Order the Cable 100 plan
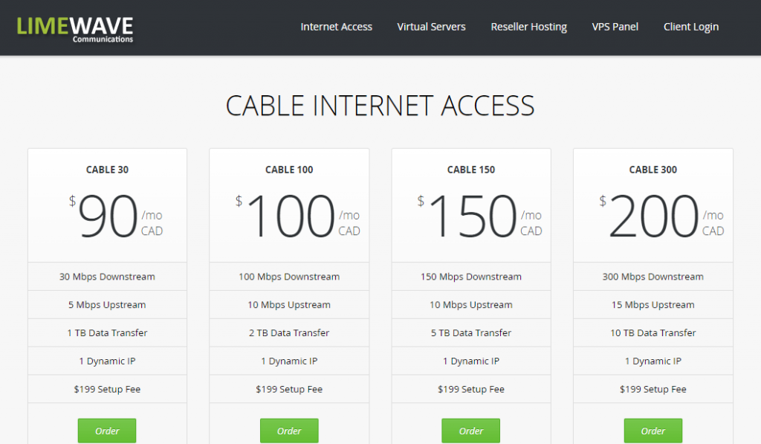Viewport: 761px width, 444px height. (289, 431)
